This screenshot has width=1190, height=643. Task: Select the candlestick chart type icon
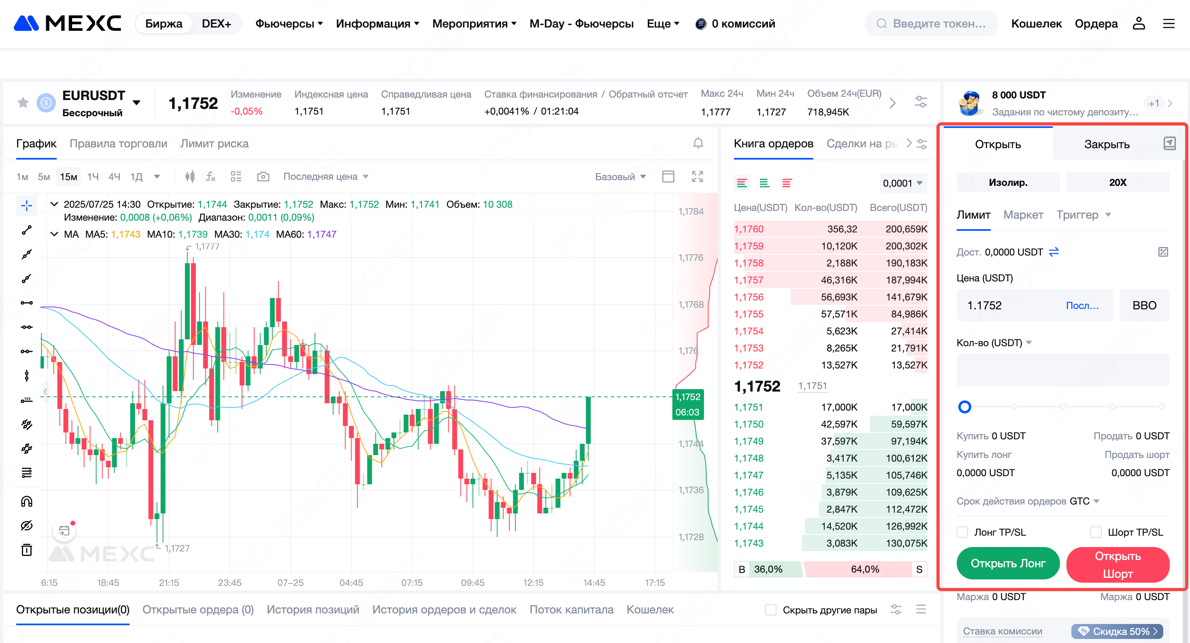click(x=190, y=177)
